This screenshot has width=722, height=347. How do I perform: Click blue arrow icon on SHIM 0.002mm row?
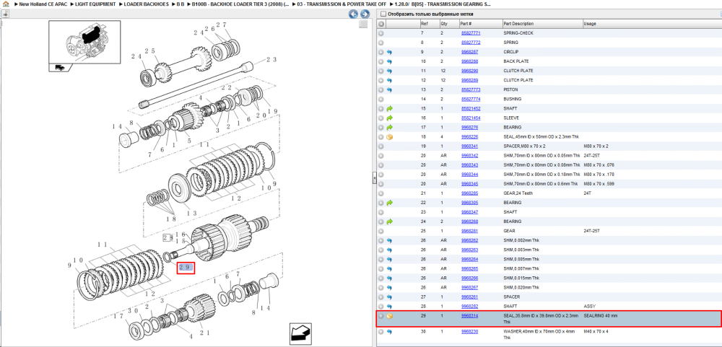tap(390, 240)
